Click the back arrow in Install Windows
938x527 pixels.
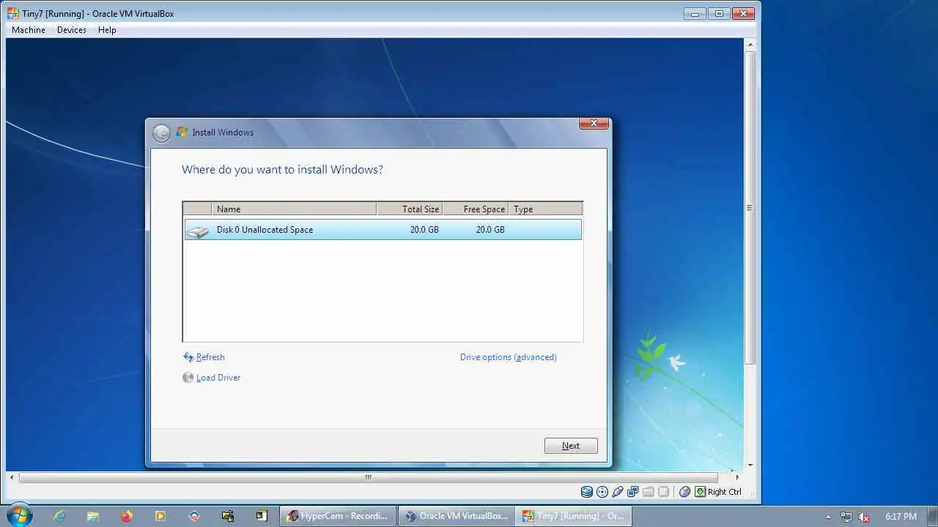tap(161, 132)
